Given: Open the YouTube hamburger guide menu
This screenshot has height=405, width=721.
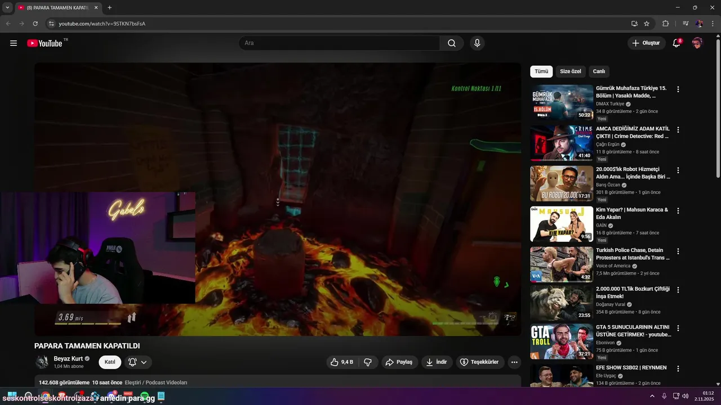Looking at the screenshot, I should [x=14, y=43].
